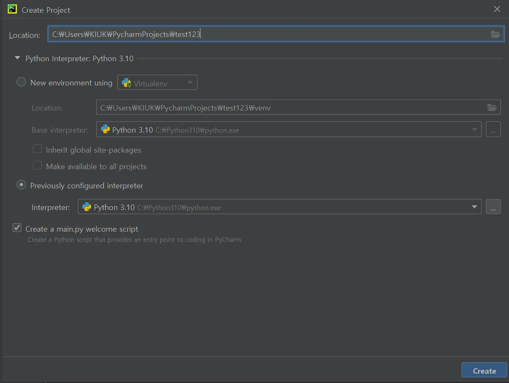Click Interpreter path text C:\Python310\python.exe
The image size is (509, 383).
click(179, 207)
